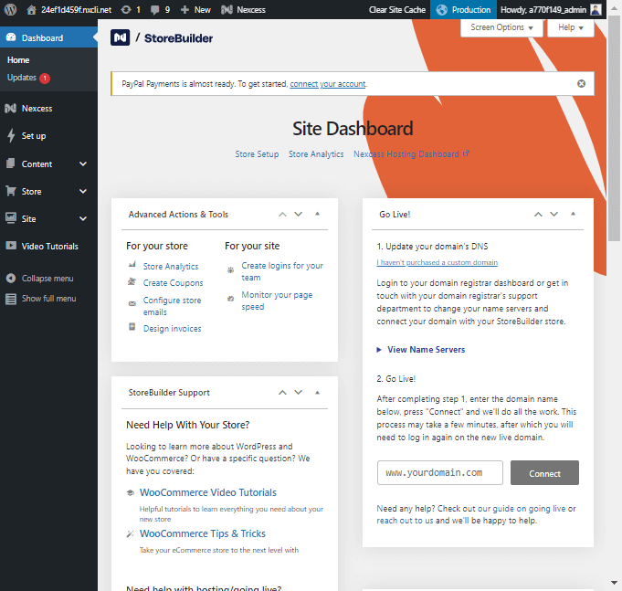Move Advanced Actions & Tools panel up

(x=282, y=214)
